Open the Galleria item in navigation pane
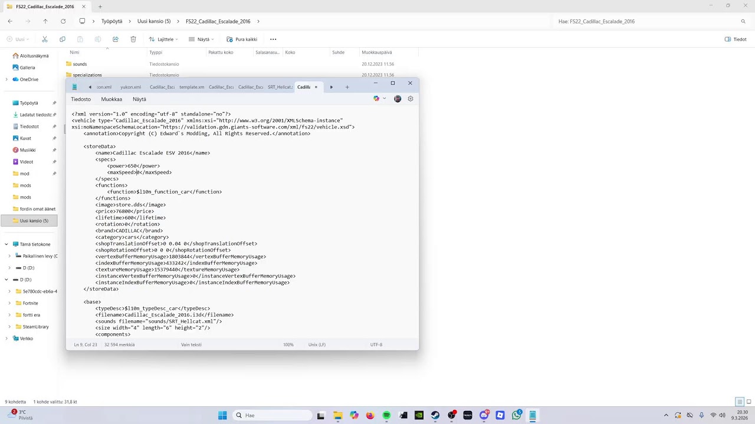Image resolution: width=755 pixels, height=424 pixels. point(27,68)
